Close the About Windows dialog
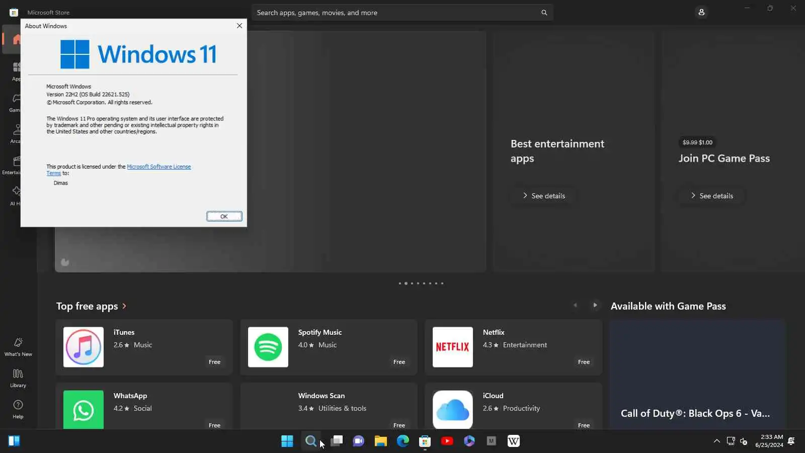 (x=239, y=26)
